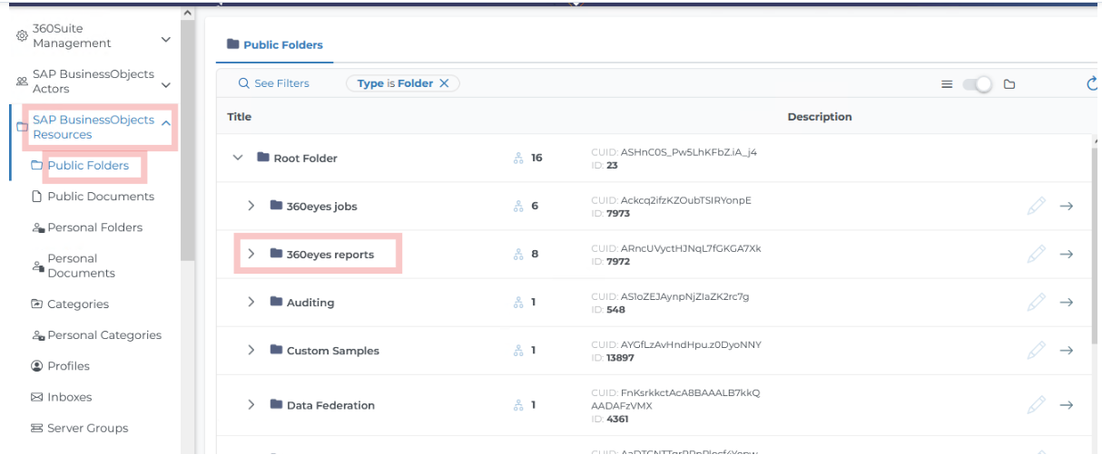Click the SAP BusinessObjects Actors people icon
Screen dimensions: 1102x464
click(23, 82)
